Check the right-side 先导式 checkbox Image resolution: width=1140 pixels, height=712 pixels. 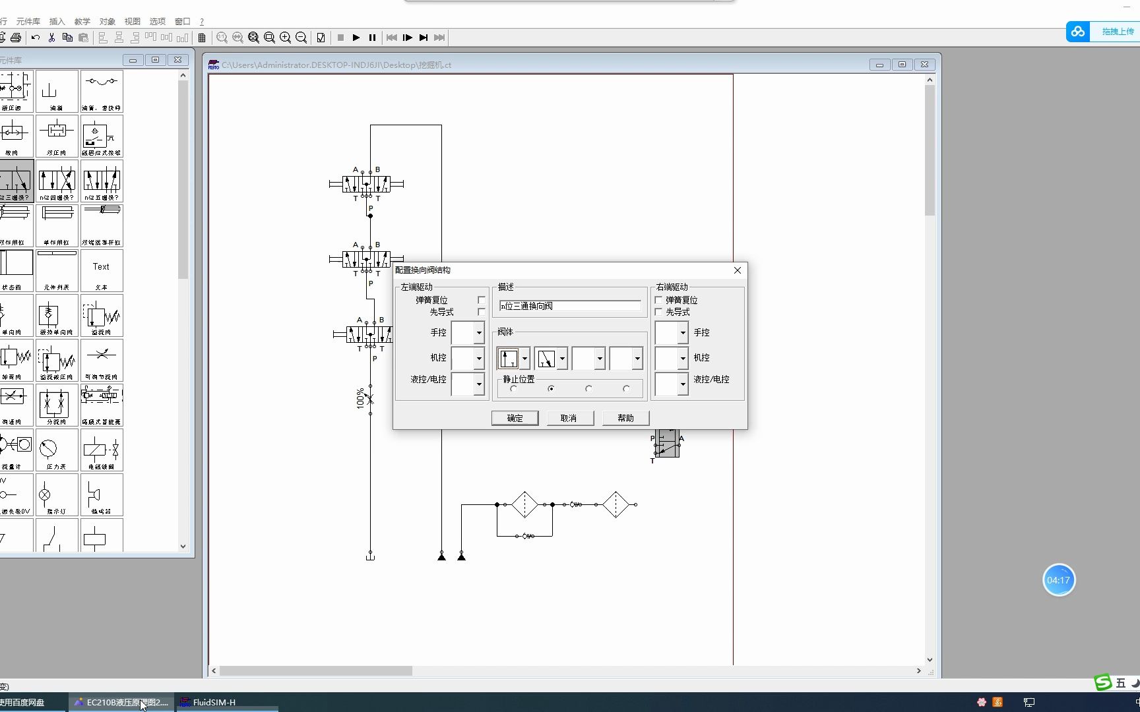(x=658, y=312)
